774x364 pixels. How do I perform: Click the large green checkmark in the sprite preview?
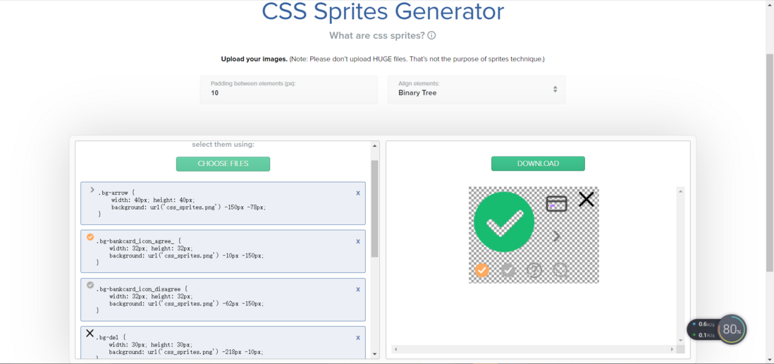(x=504, y=222)
